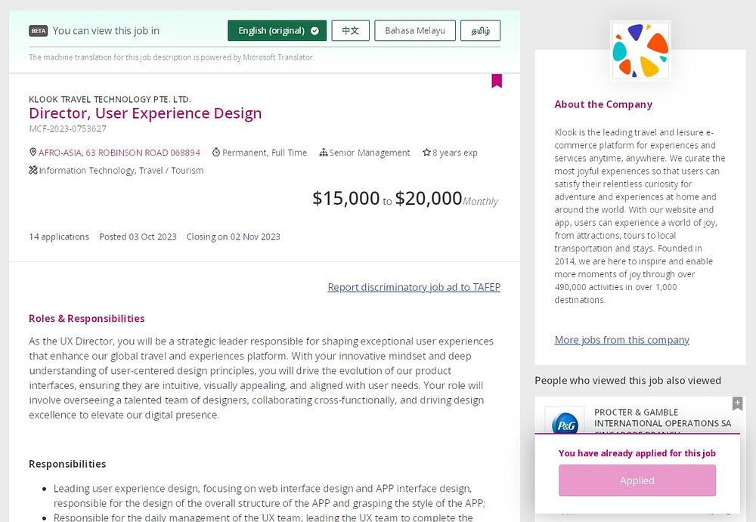
Task: Select English (original) language
Action: (x=277, y=31)
